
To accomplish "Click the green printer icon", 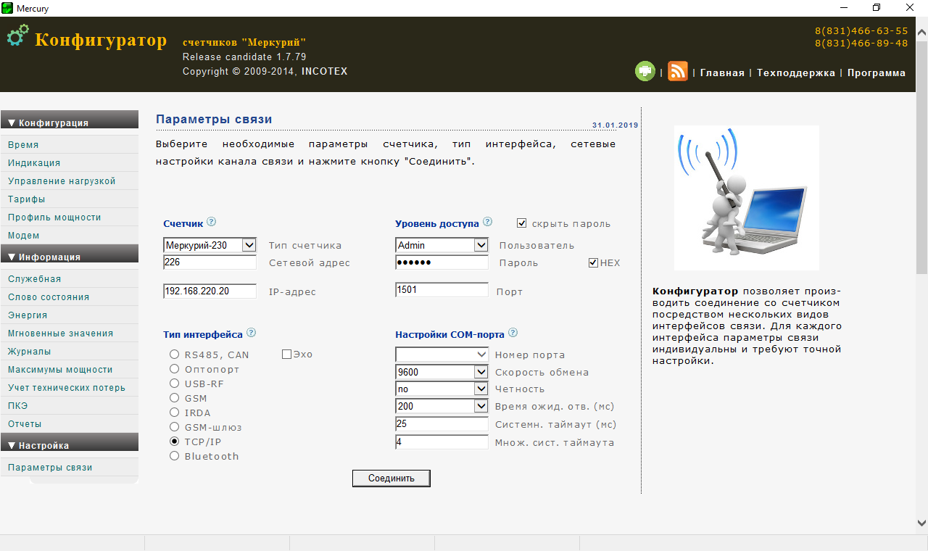I will tap(645, 71).
